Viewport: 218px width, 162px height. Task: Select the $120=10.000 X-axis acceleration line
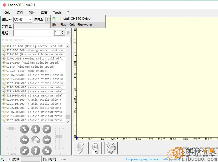[34, 100]
